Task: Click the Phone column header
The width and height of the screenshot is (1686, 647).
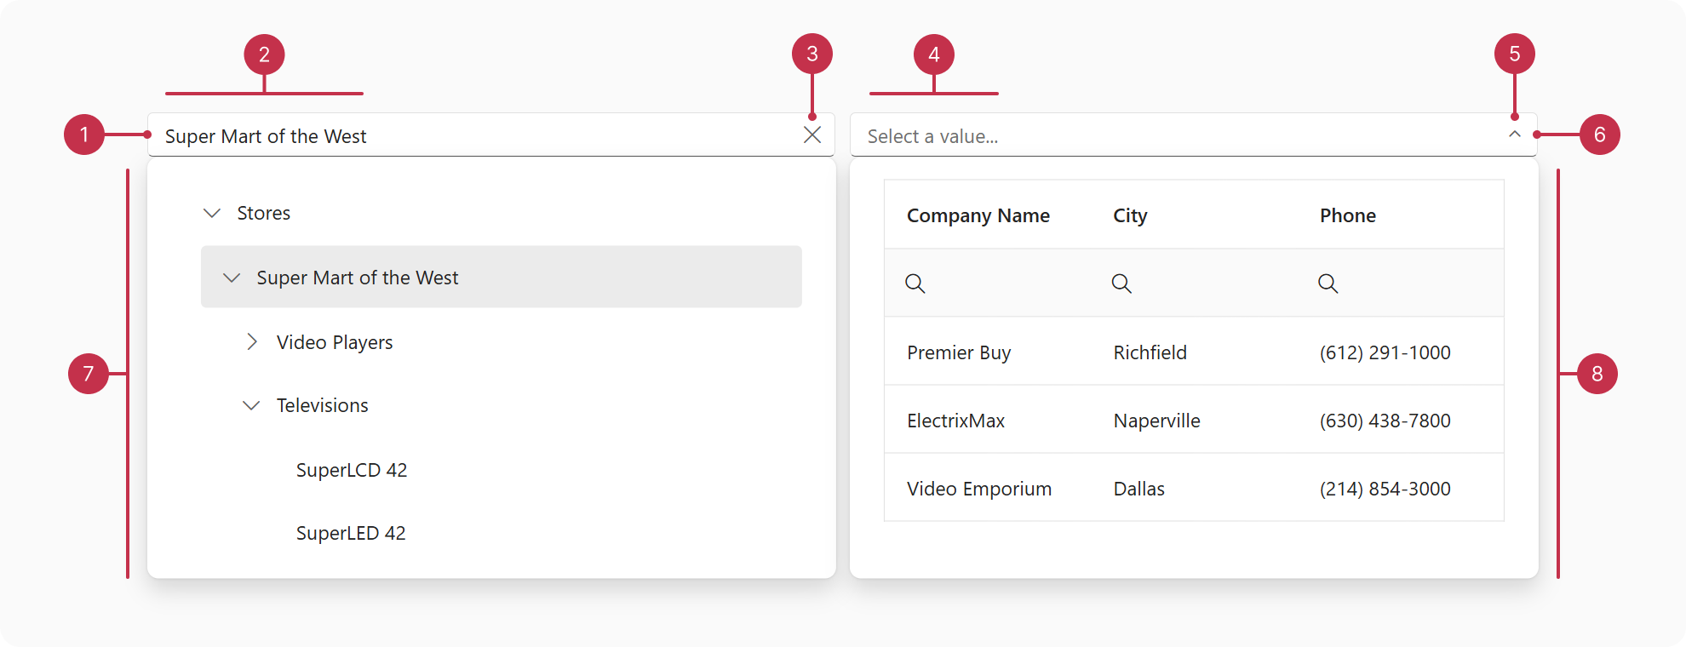Action: click(1347, 215)
